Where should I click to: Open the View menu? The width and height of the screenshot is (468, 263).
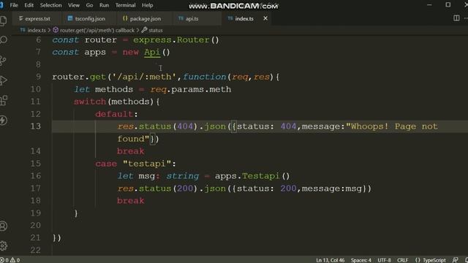click(x=74, y=5)
